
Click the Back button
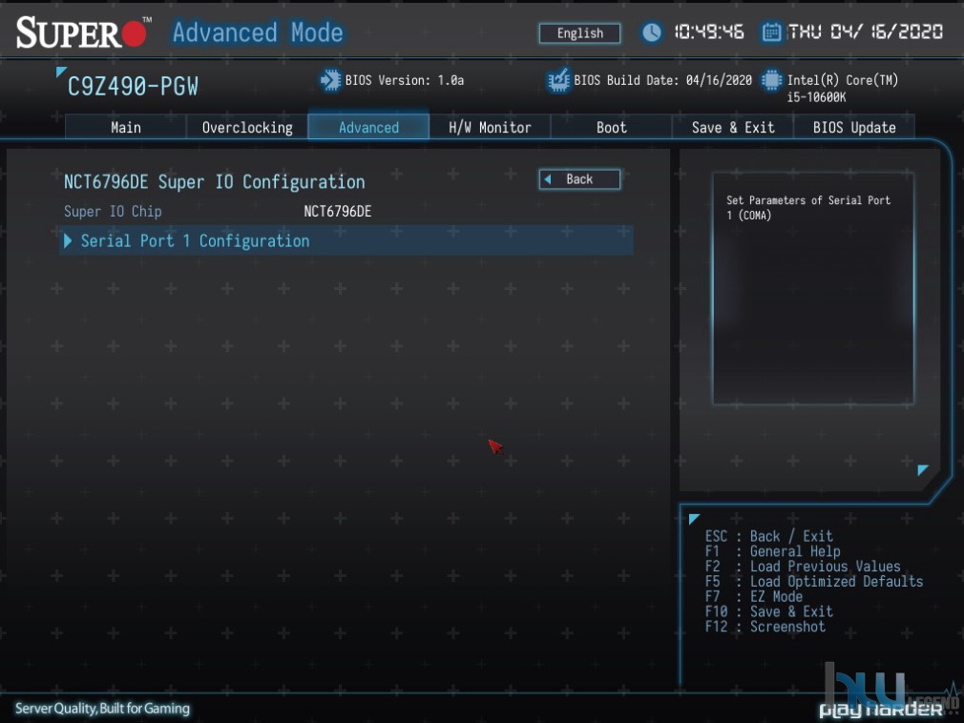coord(579,179)
